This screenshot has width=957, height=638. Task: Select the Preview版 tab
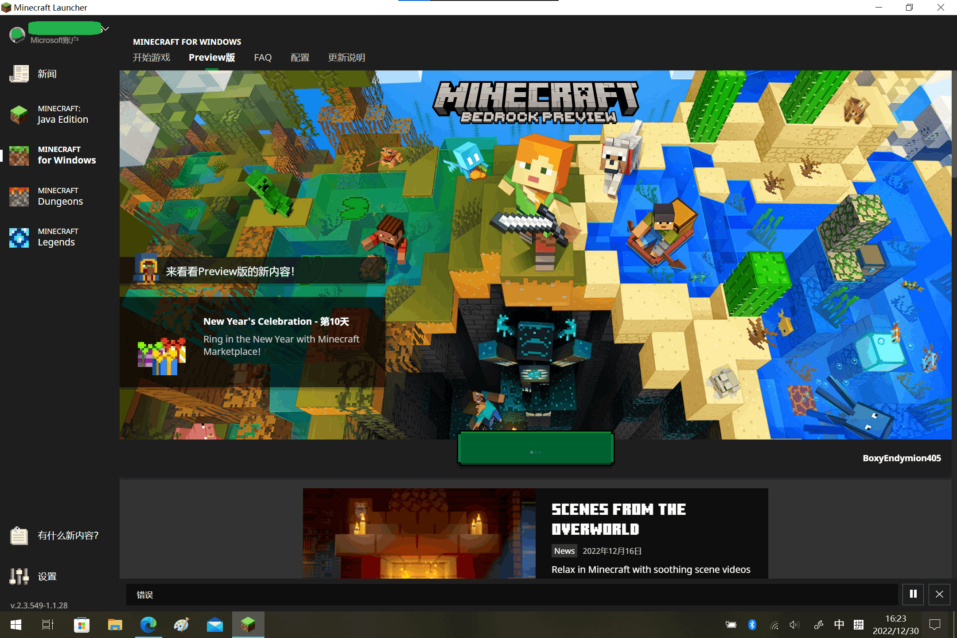point(212,58)
